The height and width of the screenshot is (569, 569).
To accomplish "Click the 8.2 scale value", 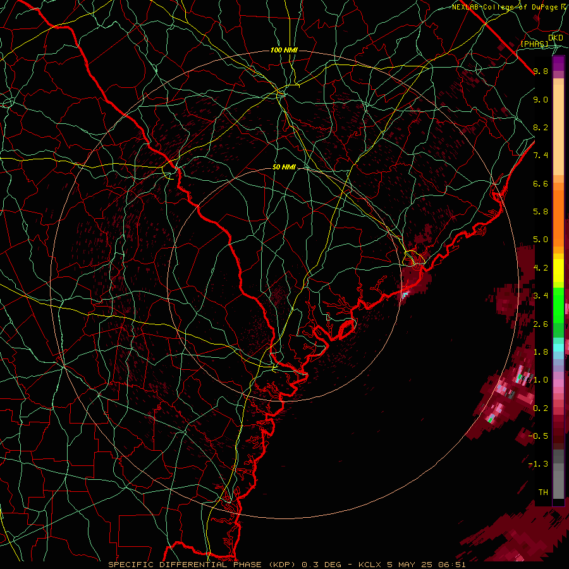I will (541, 127).
